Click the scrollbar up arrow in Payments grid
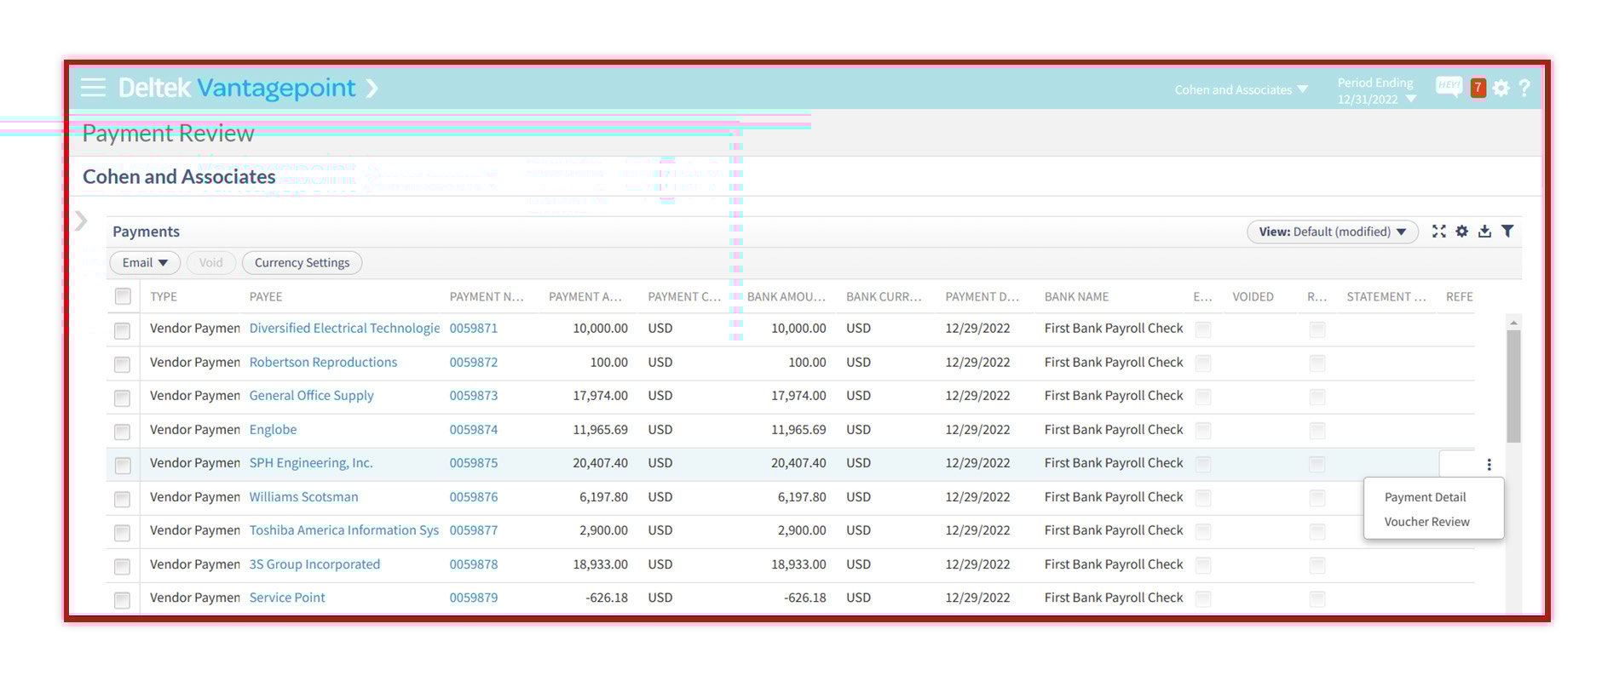The height and width of the screenshot is (681, 1619). tap(1513, 323)
